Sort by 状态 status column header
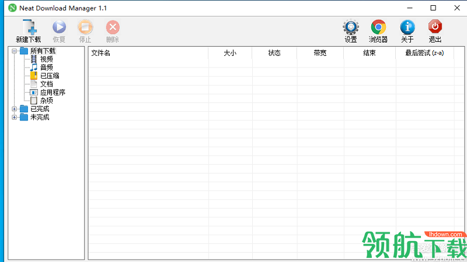The height and width of the screenshot is (262, 467). tap(274, 53)
